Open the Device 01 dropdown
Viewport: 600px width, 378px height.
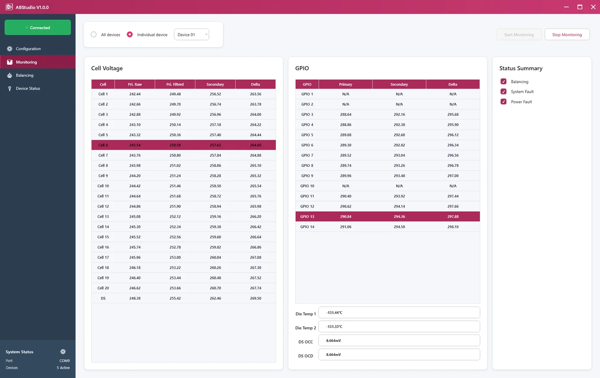pyautogui.click(x=191, y=35)
